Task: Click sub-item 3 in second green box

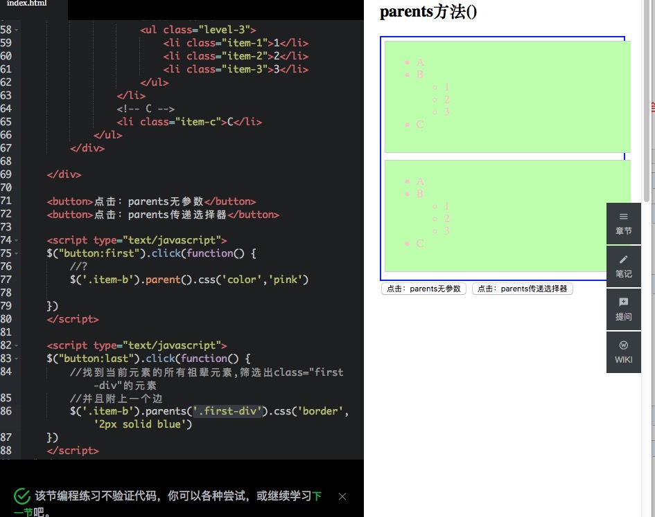Action: pyautogui.click(x=446, y=230)
